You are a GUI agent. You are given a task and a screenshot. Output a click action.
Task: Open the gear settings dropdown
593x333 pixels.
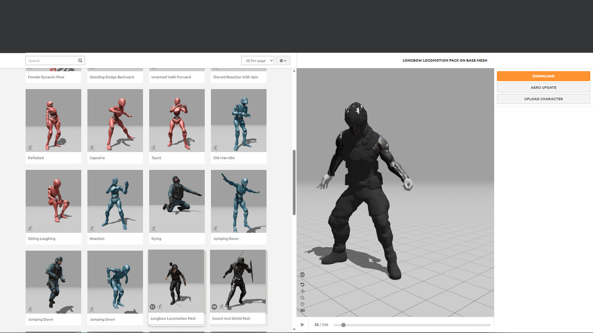click(283, 61)
